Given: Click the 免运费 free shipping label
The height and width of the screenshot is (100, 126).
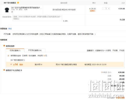Looking at the screenshot, I should pos(122,20).
